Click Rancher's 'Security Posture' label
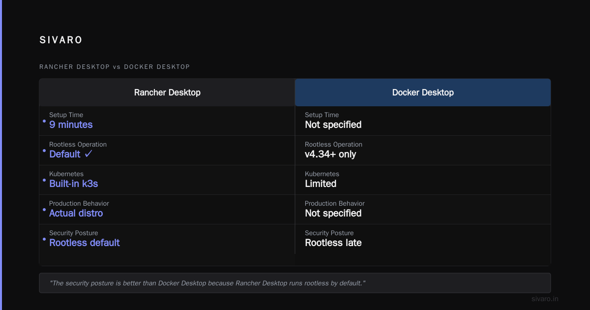590x310 pixels. pos(73,233)
